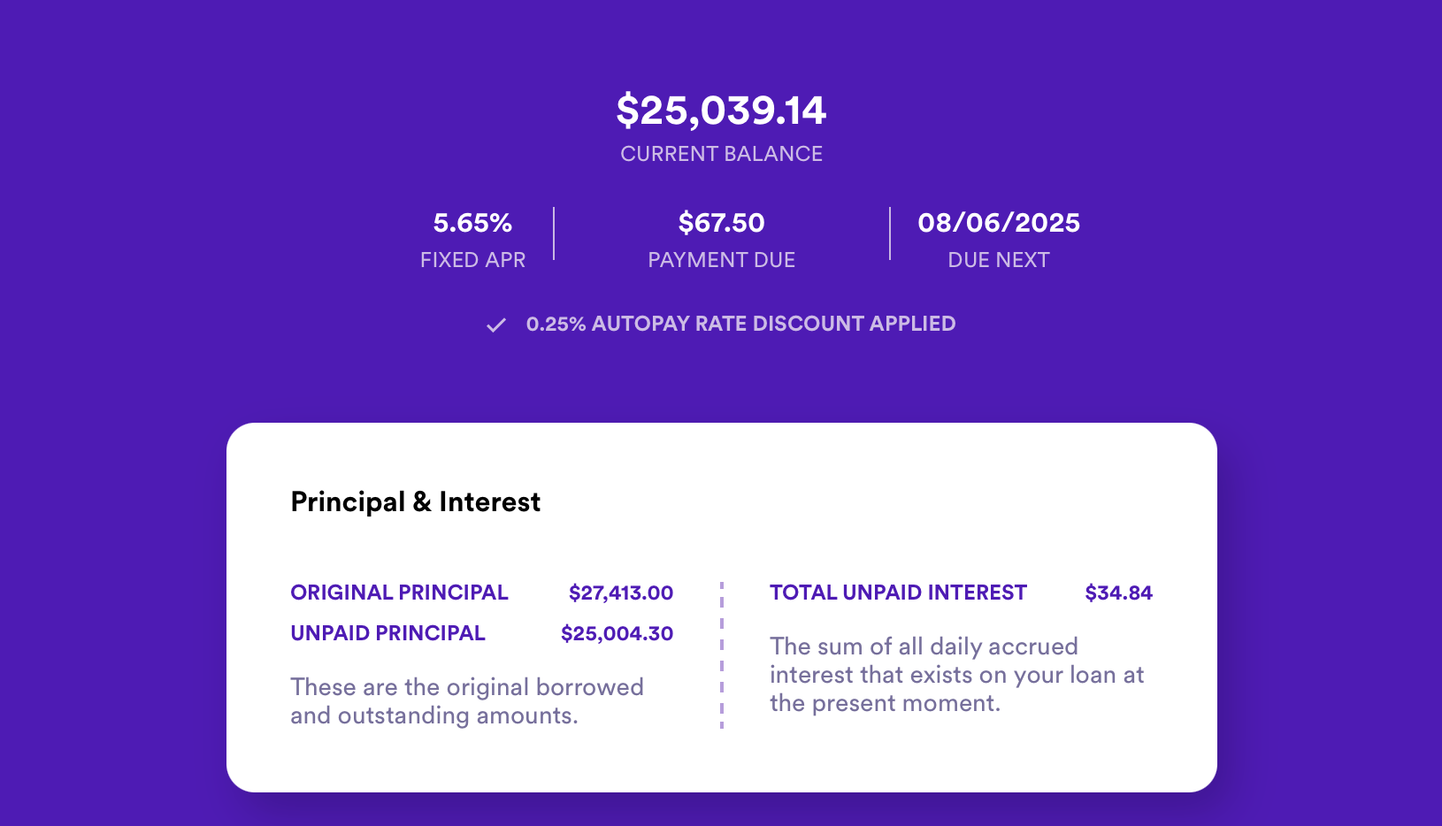Click the $27,413.00 original principal value
The image size is (1442, 826).
[621, 593]
